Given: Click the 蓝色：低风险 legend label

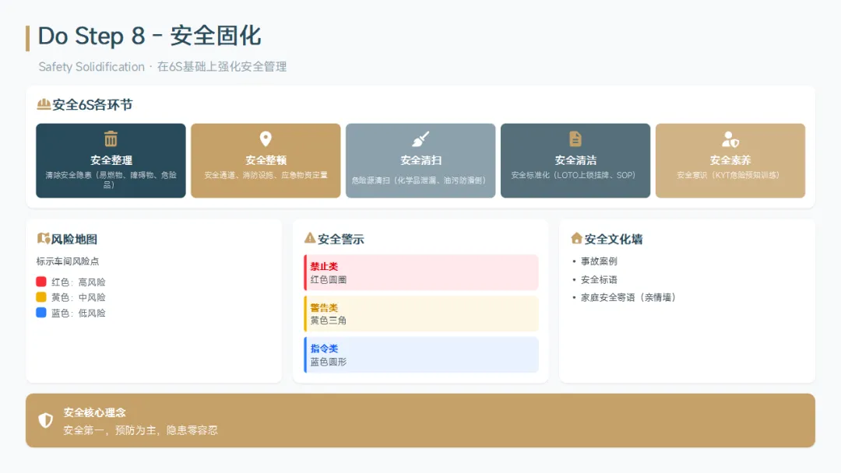Looking at the screenshot, I should [79, 313].
